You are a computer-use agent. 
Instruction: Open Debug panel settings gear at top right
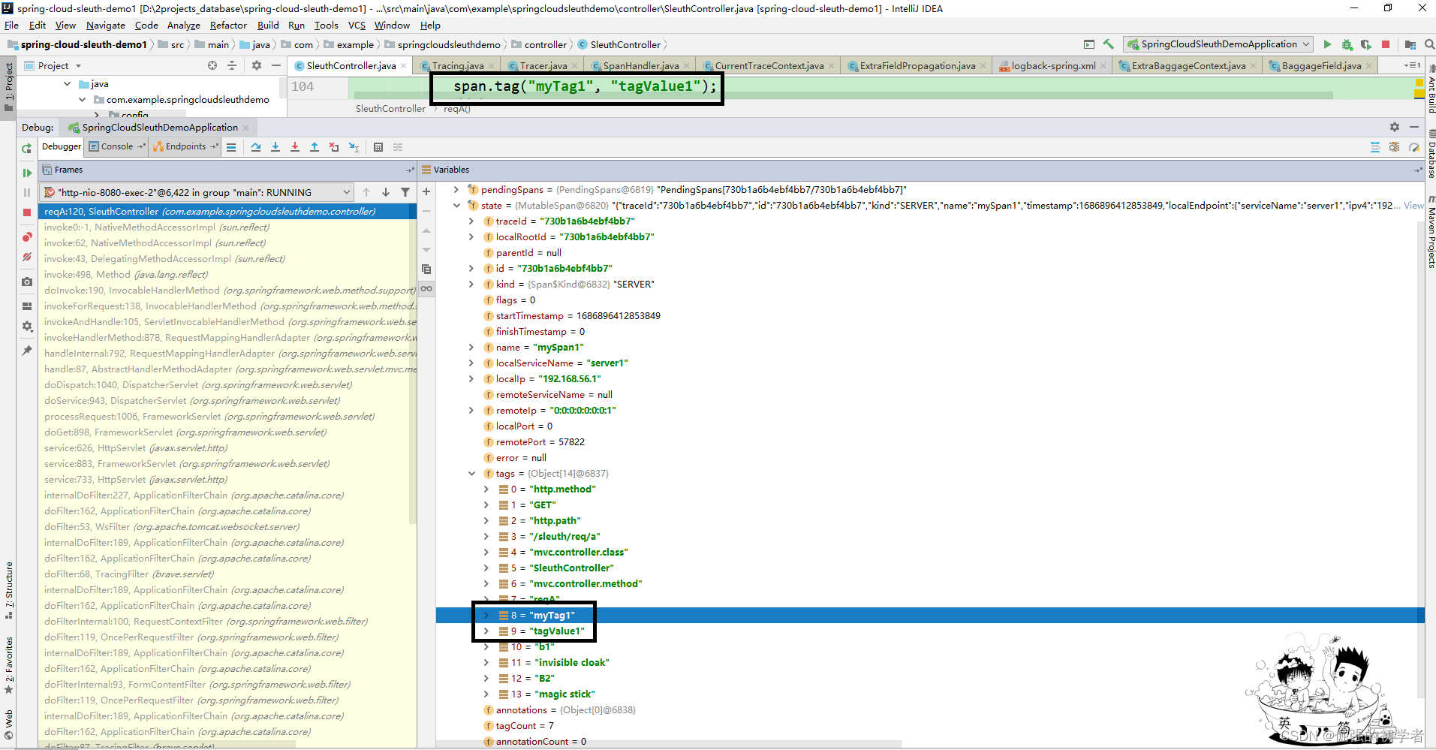click(1395, 127)
